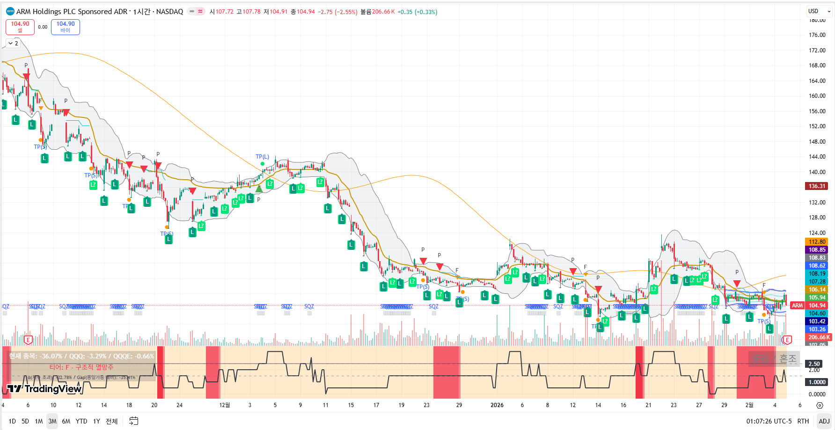
Task: Click the '12월' date label on time axis
Action: click(225, 405)
